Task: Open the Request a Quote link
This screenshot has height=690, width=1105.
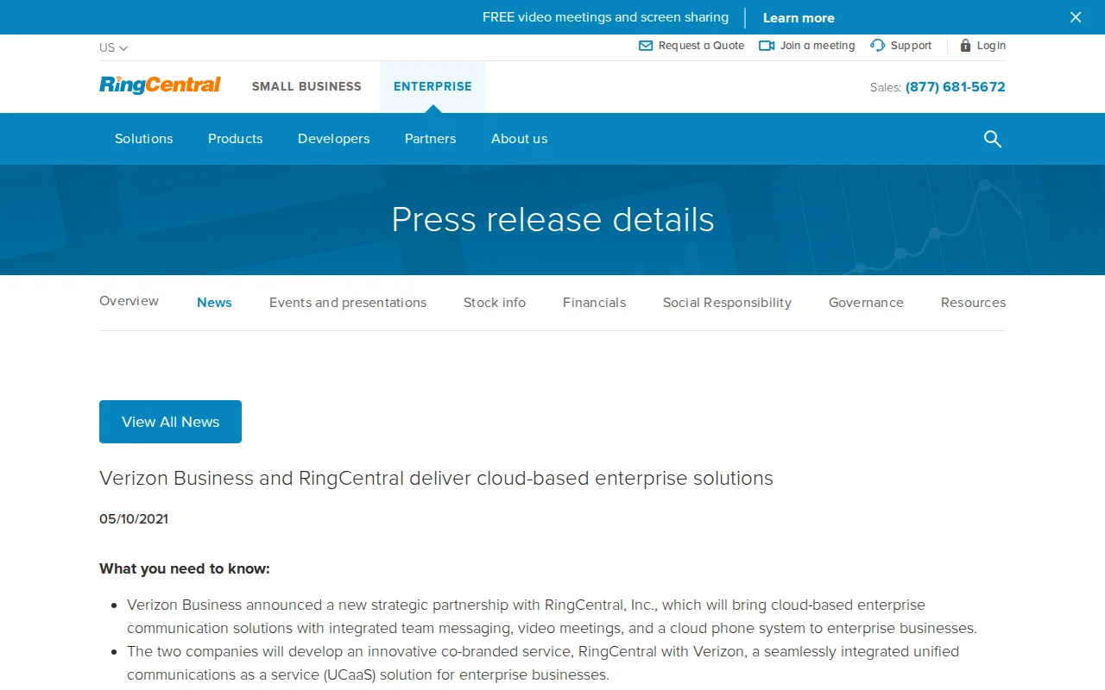Action: (701, 46)
